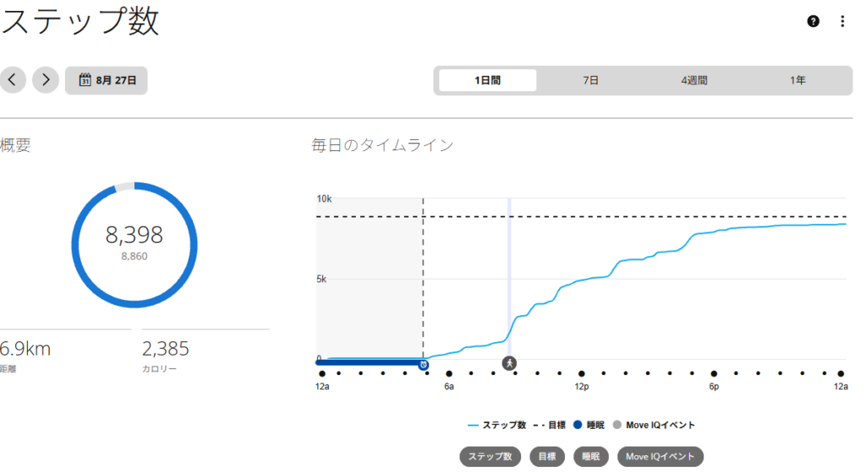Open the 8月 27日 date picker
This screenshot has height=472, width=866.
pos(107,80)
